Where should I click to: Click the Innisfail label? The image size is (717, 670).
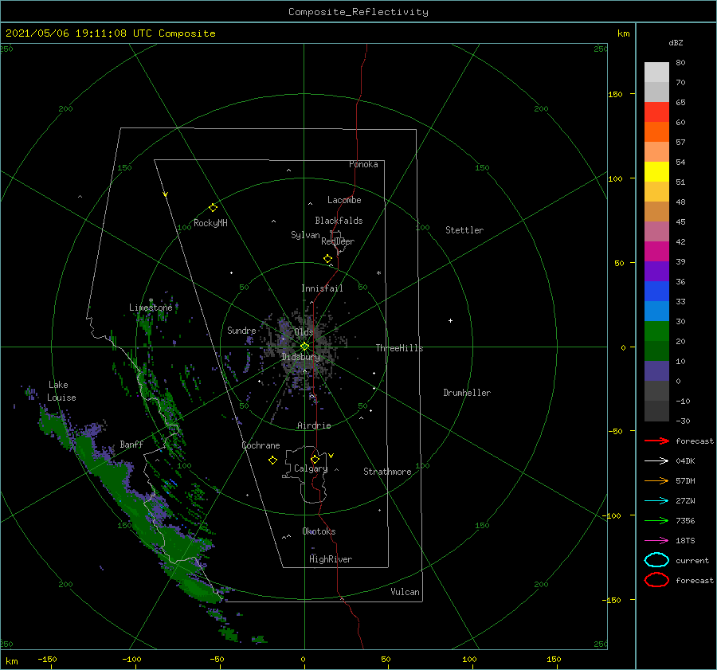(322, 288)
